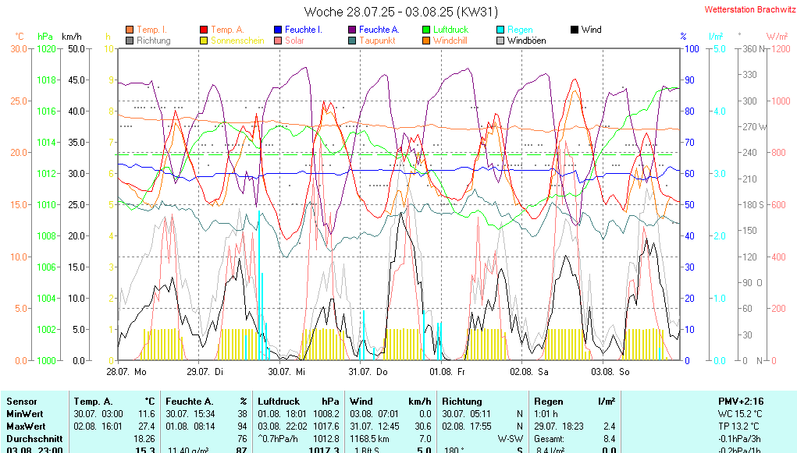Click the Wetterstation Brachwitz link
Image resolution: width=797 pixels, height=453 pixels.
749,9
